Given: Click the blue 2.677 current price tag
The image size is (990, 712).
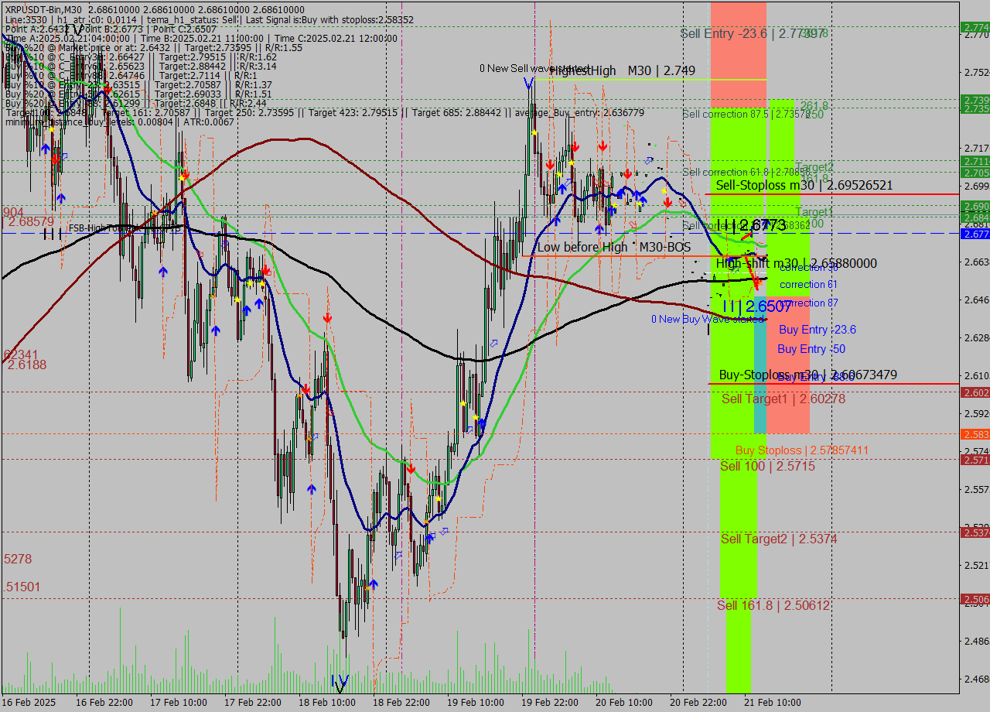Looking at the screenshot, I should tap(975, 234).
